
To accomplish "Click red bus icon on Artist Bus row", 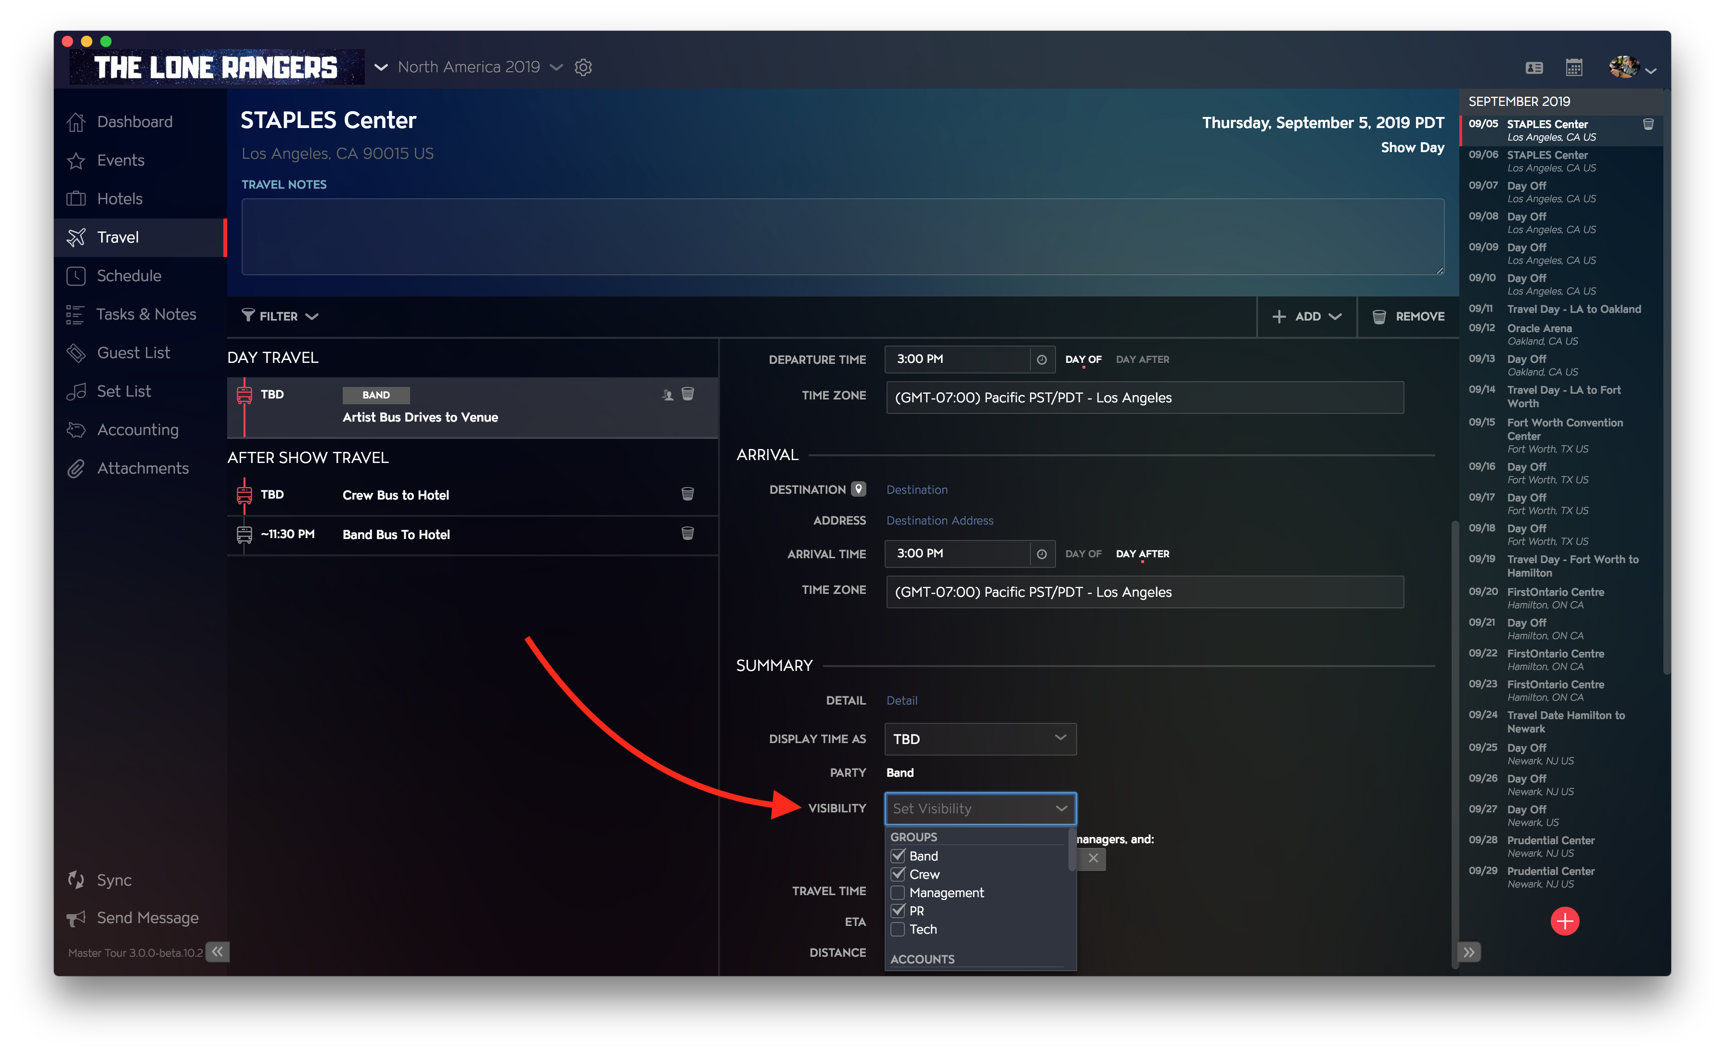I will pos(244,395).
